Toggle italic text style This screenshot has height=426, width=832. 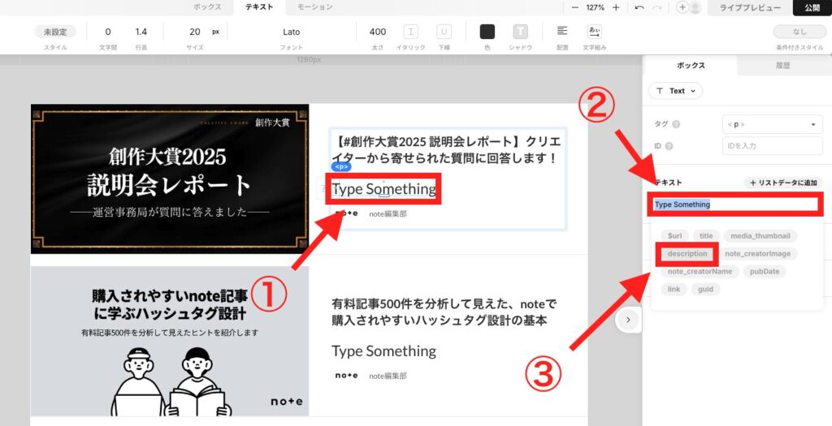click(410, 32)
